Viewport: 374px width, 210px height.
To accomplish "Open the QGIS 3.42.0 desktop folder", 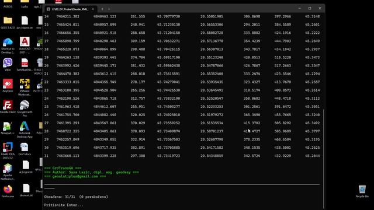I will point(8,23).
